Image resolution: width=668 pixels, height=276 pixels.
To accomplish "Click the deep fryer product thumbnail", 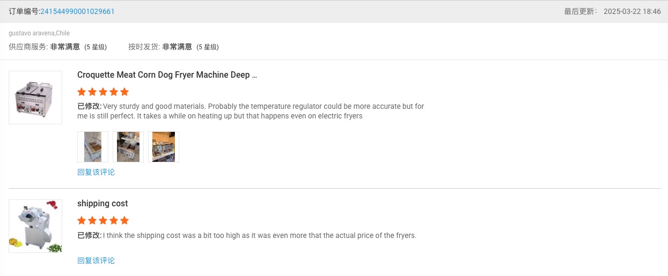I will [x=35, y=98].
